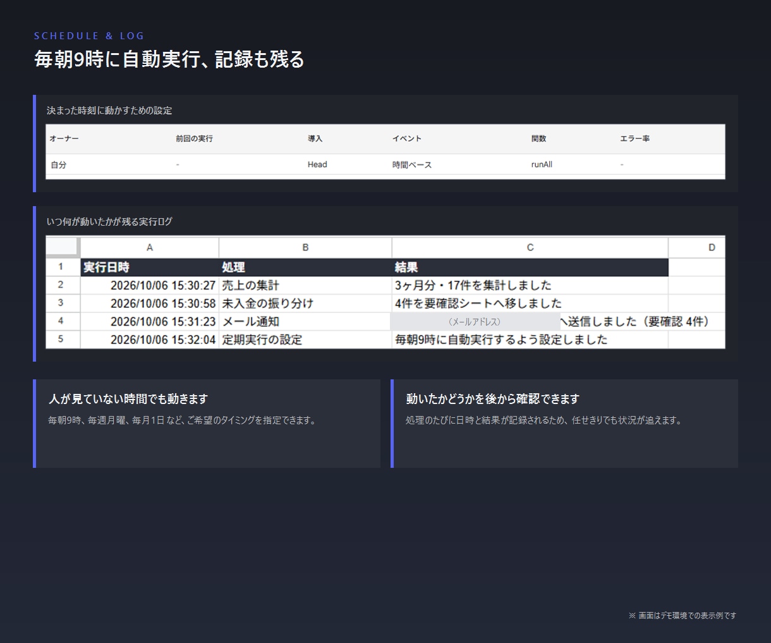Click the 導入 column header
Viewport: 771px width, 643px height.
pyautogui.click(x=315, y=138)
